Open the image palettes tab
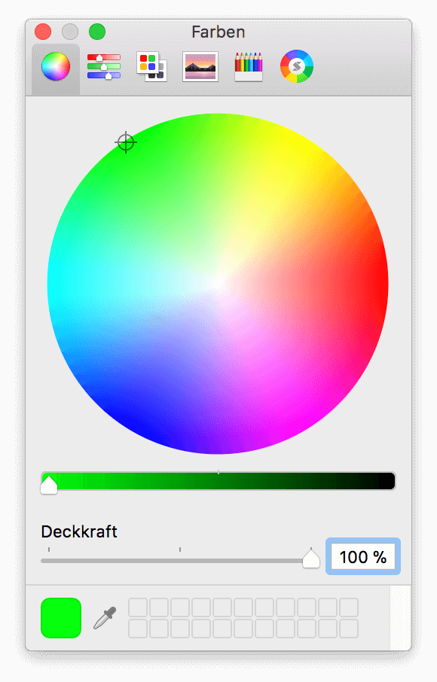437x682 pixels. point(200,66)
